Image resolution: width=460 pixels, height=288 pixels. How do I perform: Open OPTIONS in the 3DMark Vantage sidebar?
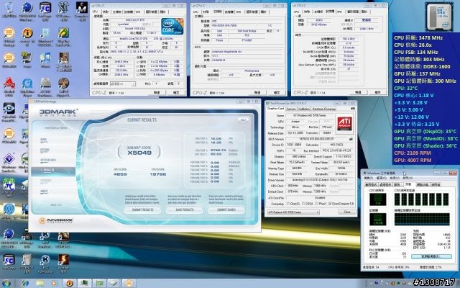pos(45,150)
